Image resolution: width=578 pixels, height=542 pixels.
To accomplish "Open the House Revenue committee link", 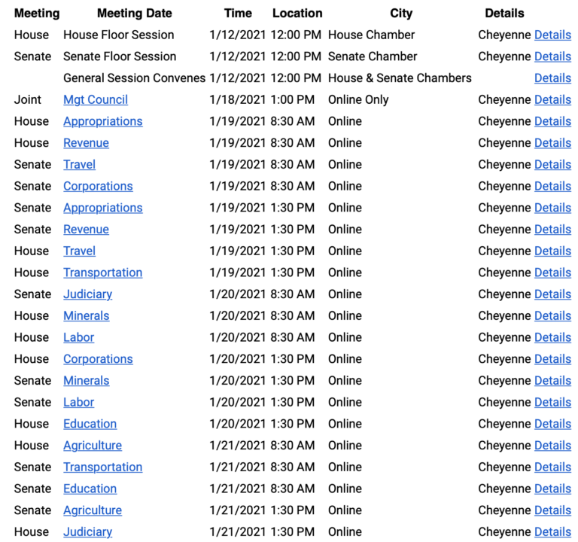I will click(x=86, y=143).
